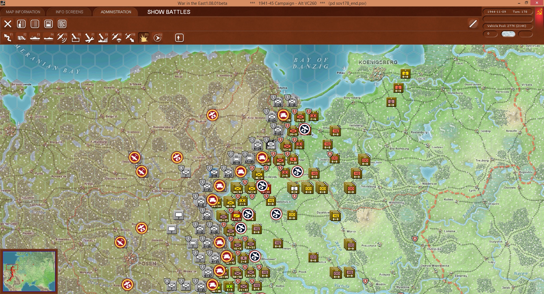Click the up-arrow box icon in toolbar
The width and height of the screenshot is (544, 294).
[x=179, y=38]
